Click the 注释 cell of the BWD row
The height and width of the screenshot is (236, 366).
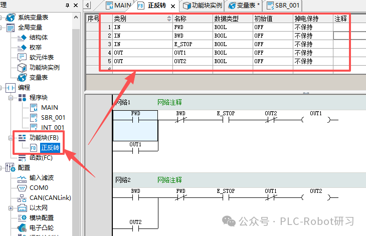[349, 36]
